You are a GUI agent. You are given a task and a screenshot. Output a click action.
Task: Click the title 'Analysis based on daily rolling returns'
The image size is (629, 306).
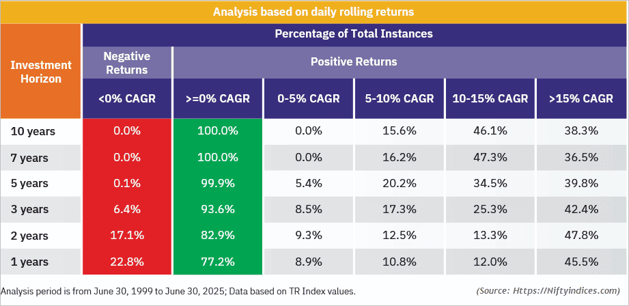coord(313,12)
